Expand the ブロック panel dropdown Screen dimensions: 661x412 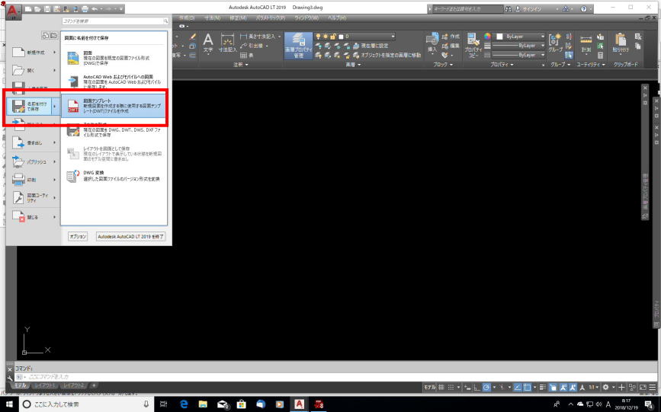[x=443, y=65]
